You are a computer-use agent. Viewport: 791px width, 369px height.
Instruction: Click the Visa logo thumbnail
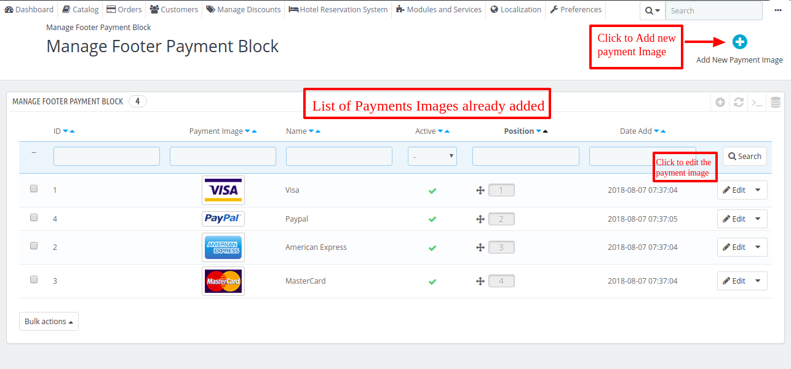[x=223, y=190]
